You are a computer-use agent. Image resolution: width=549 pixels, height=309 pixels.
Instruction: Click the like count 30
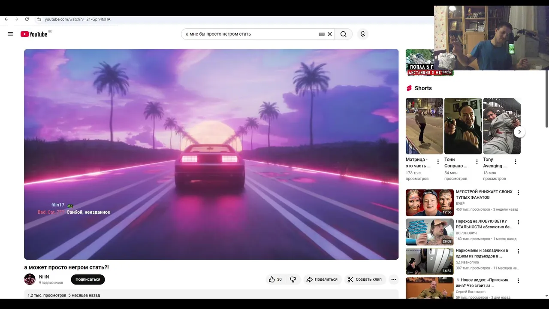[279, 279]
